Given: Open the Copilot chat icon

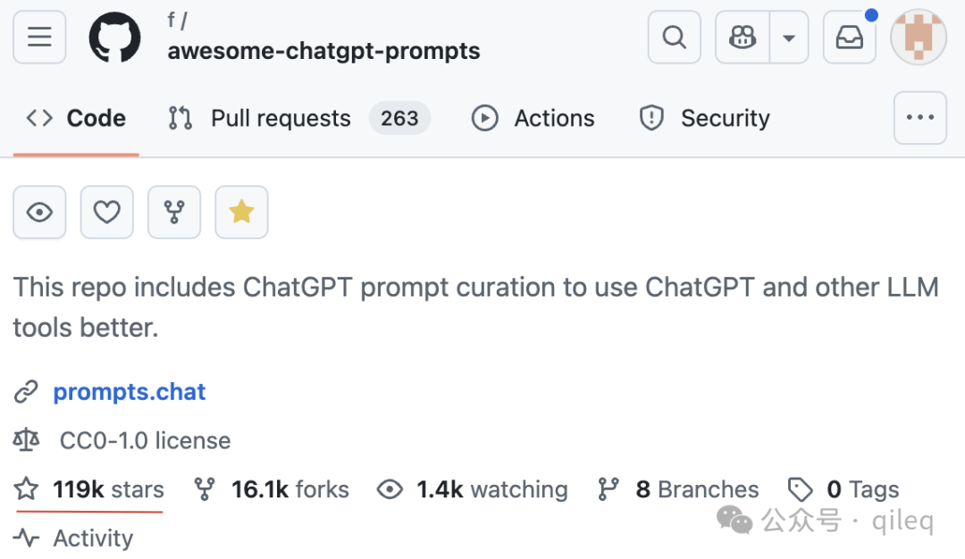Looking at the screenshot, I should coord(743,37).
